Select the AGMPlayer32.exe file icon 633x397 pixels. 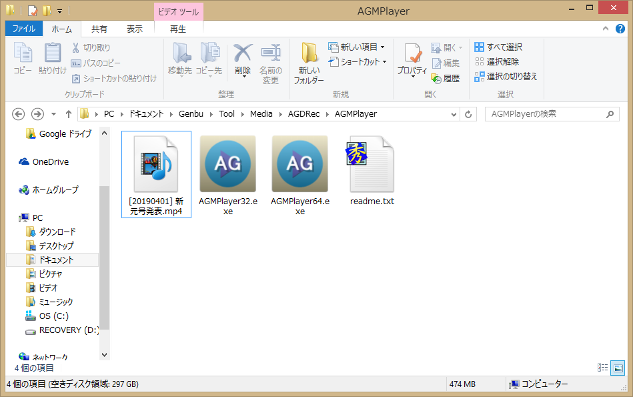point(227,163)
